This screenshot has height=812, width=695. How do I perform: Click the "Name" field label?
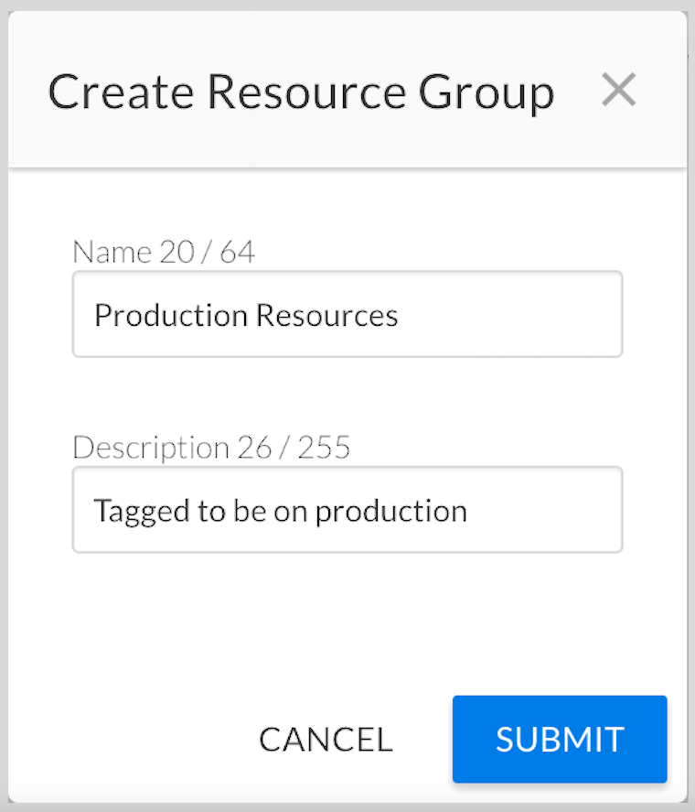tap(112, 252)
